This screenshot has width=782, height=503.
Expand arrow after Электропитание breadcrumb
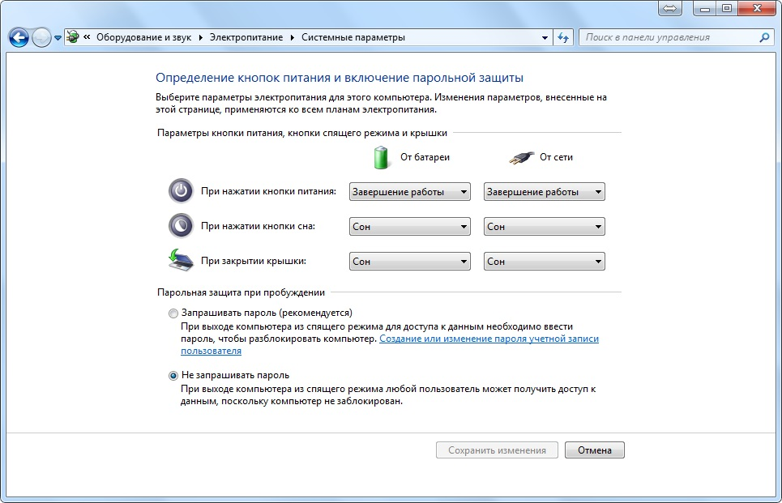pyautogui.click(x=293, y=37)
